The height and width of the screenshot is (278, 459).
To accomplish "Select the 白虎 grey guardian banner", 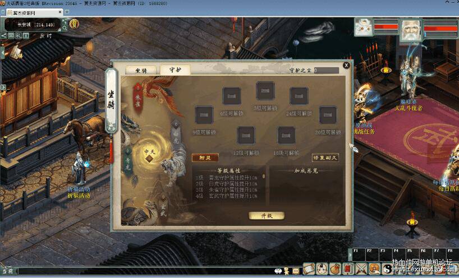I will tap(176, 133).
